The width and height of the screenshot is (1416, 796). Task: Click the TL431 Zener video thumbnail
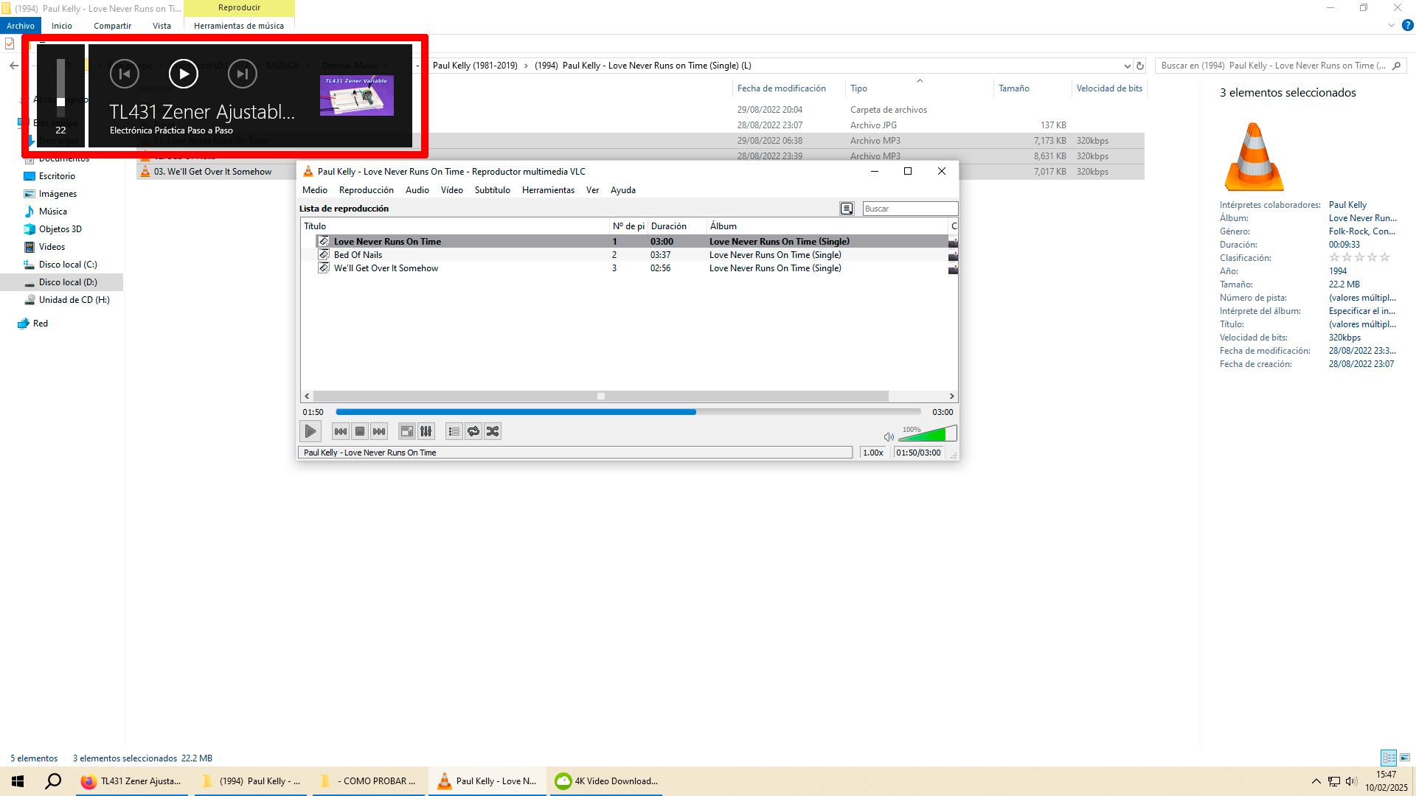click(357, 95)
